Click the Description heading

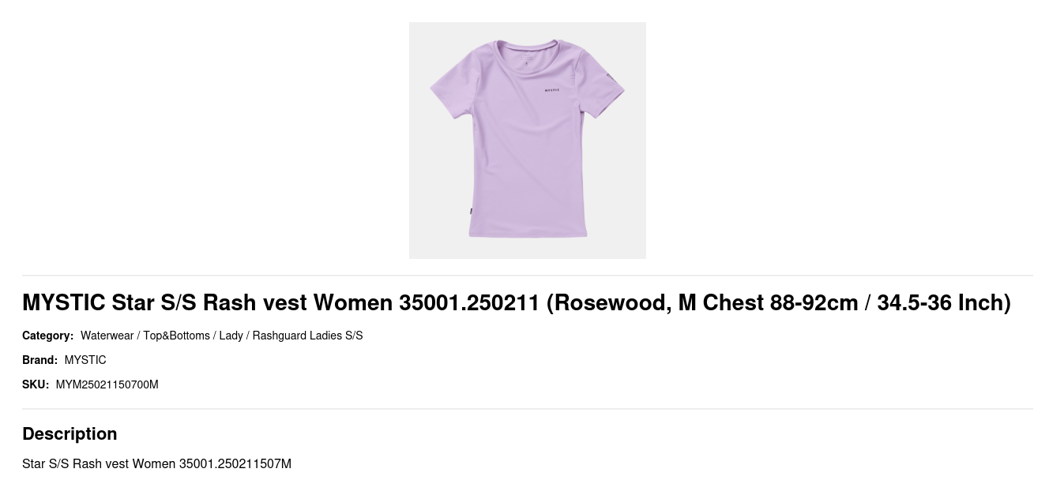70,433
